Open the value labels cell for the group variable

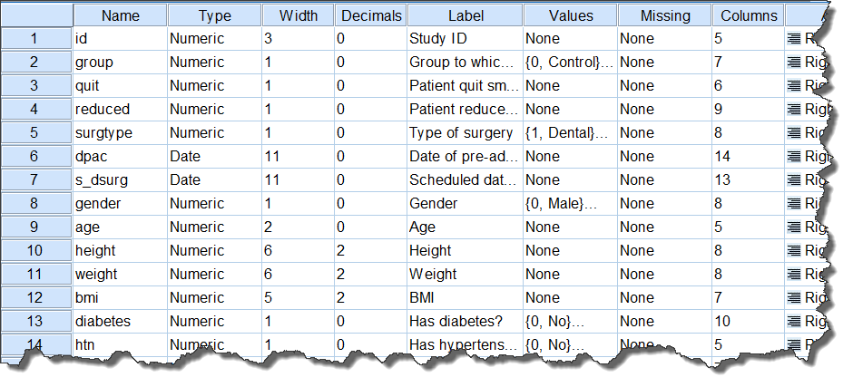570,63
